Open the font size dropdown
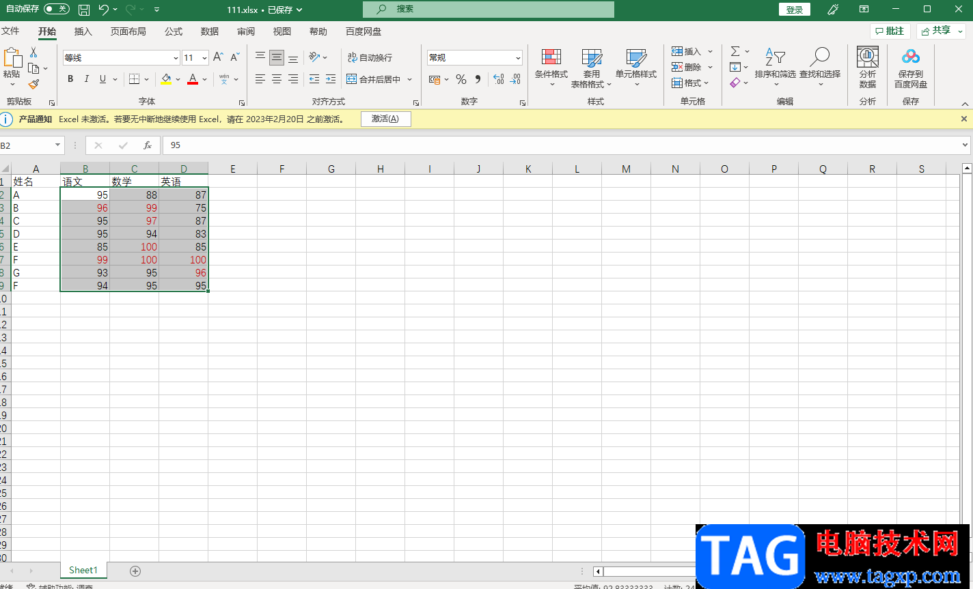 tap(204, 58)
